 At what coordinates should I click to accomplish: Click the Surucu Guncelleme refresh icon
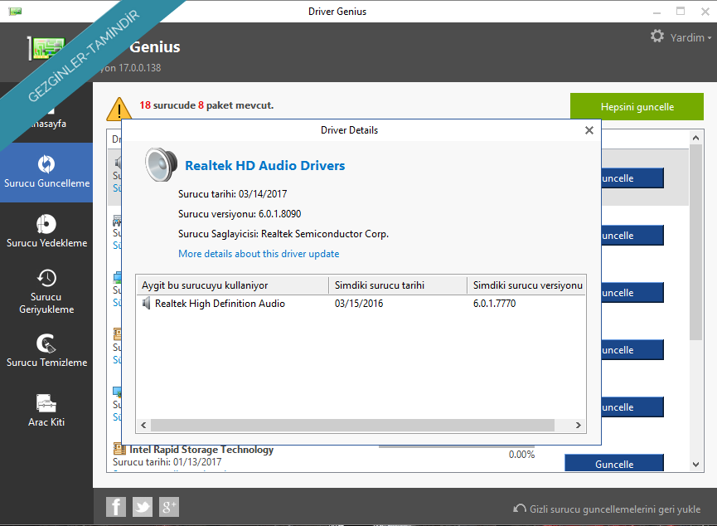(x=46, y=164)
